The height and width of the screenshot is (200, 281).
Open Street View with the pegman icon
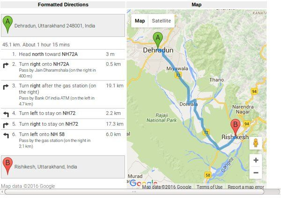coord(256,143)
